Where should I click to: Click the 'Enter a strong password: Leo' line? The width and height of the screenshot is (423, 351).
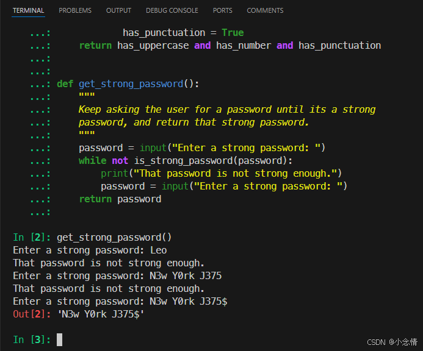90,250
